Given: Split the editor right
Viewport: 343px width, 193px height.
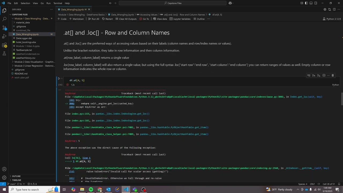Looking at the screenshot, I should click(x=334, y=9).
